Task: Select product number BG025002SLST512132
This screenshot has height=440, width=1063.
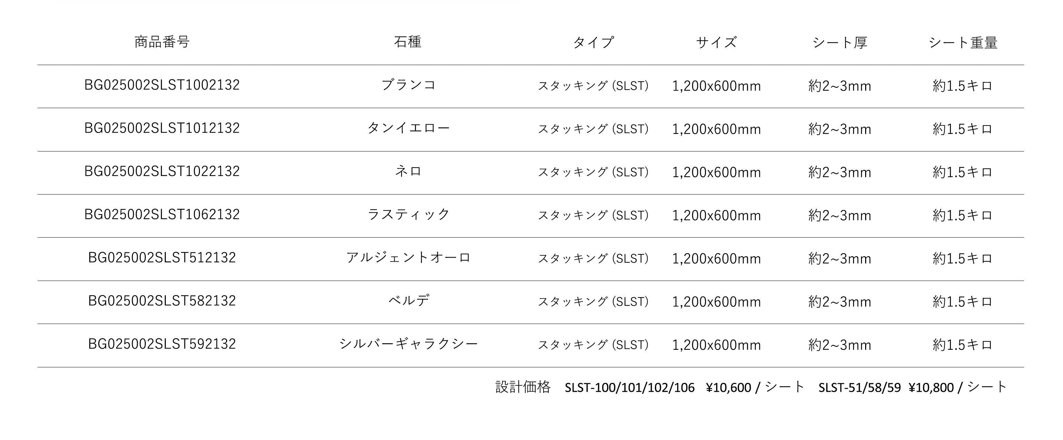Action: 162,258
